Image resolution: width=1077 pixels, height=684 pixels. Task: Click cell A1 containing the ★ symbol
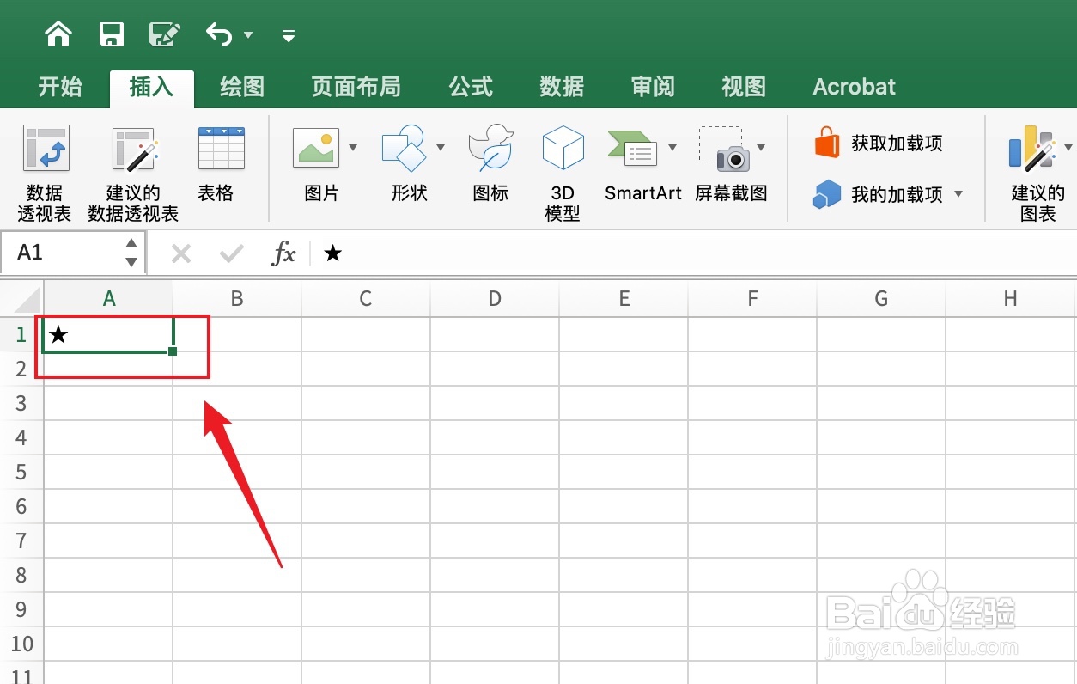click(108, 334)
